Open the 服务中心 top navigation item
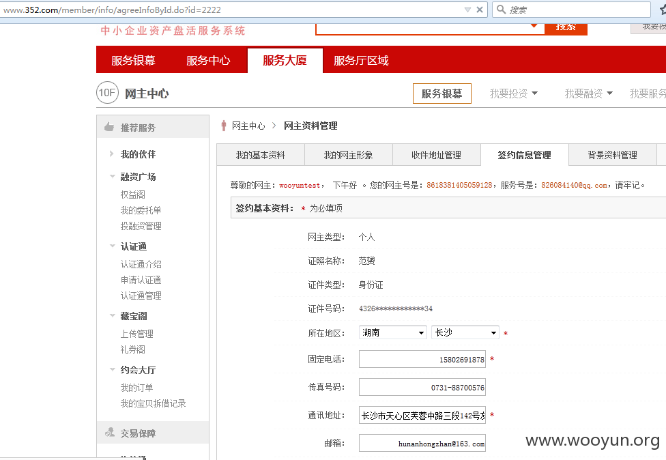The height and width of the screenshot is (460, 666). tap(208, 60)
